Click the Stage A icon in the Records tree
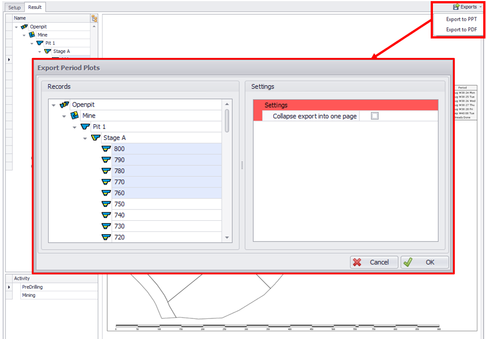The width and height of the screenshot is (486, 339). [96, 138]
